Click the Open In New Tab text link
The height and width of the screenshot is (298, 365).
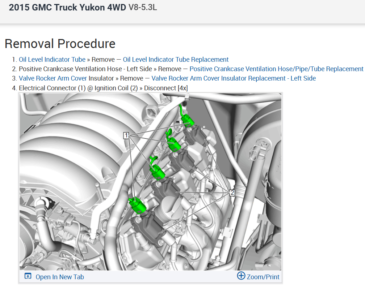point(60,277)
